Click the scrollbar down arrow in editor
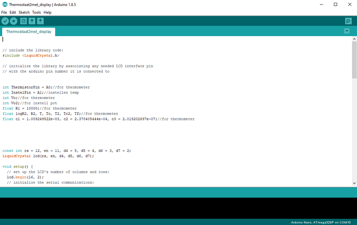357x225 pixels. click(x=354, y=183)
